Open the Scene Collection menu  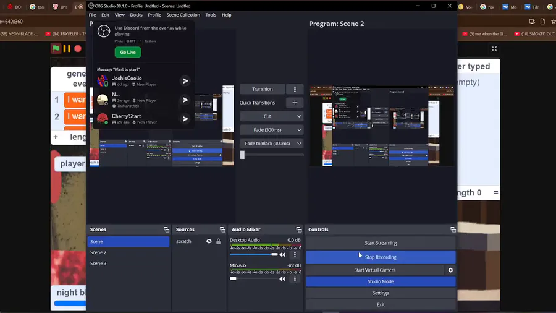coord(183,15)
